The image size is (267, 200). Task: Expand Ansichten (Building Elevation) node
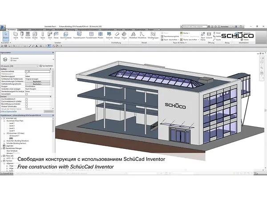click(x=4, y=141)
